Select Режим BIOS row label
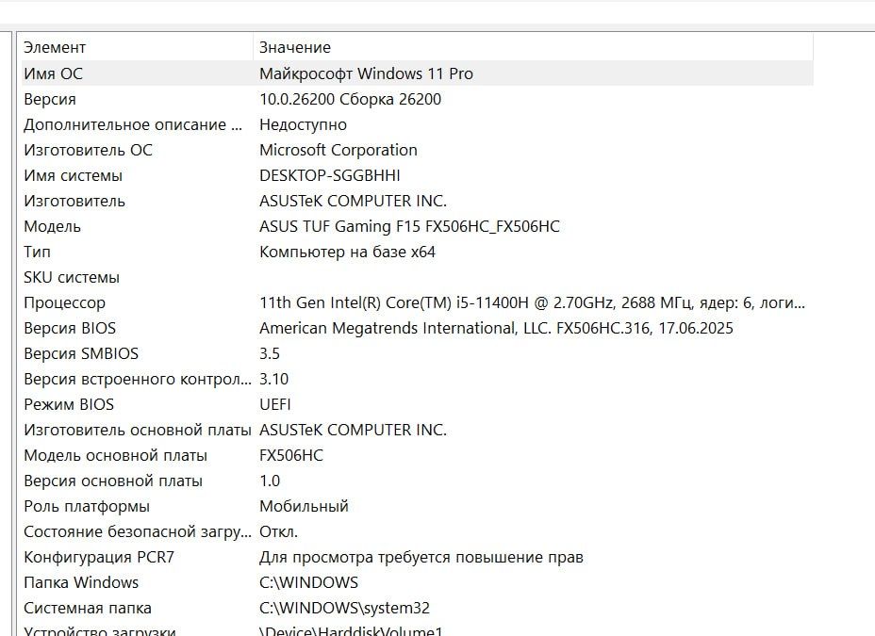The height and width of the screenshot is (636, 875). 69,404
